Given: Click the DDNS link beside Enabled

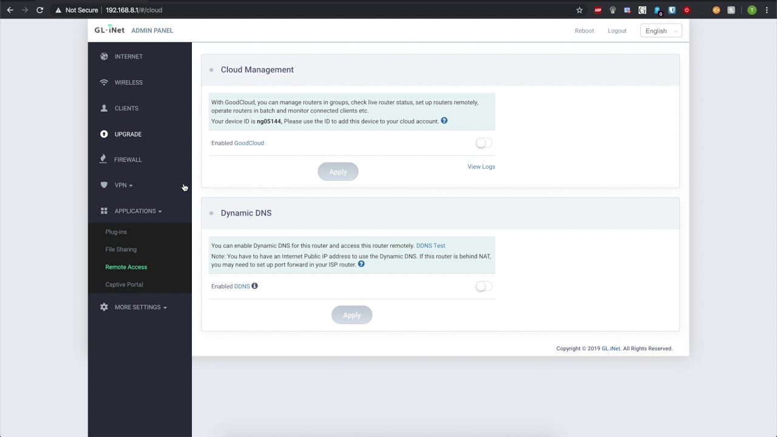Looking at the screenshot, I should click(x=242, y=286).
